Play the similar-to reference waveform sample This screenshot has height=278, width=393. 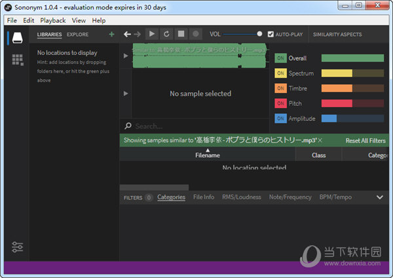click(x=126, y=56)
